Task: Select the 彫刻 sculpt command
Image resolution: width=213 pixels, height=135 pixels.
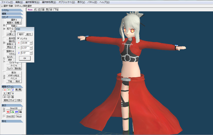Action: tap(14, 73)
